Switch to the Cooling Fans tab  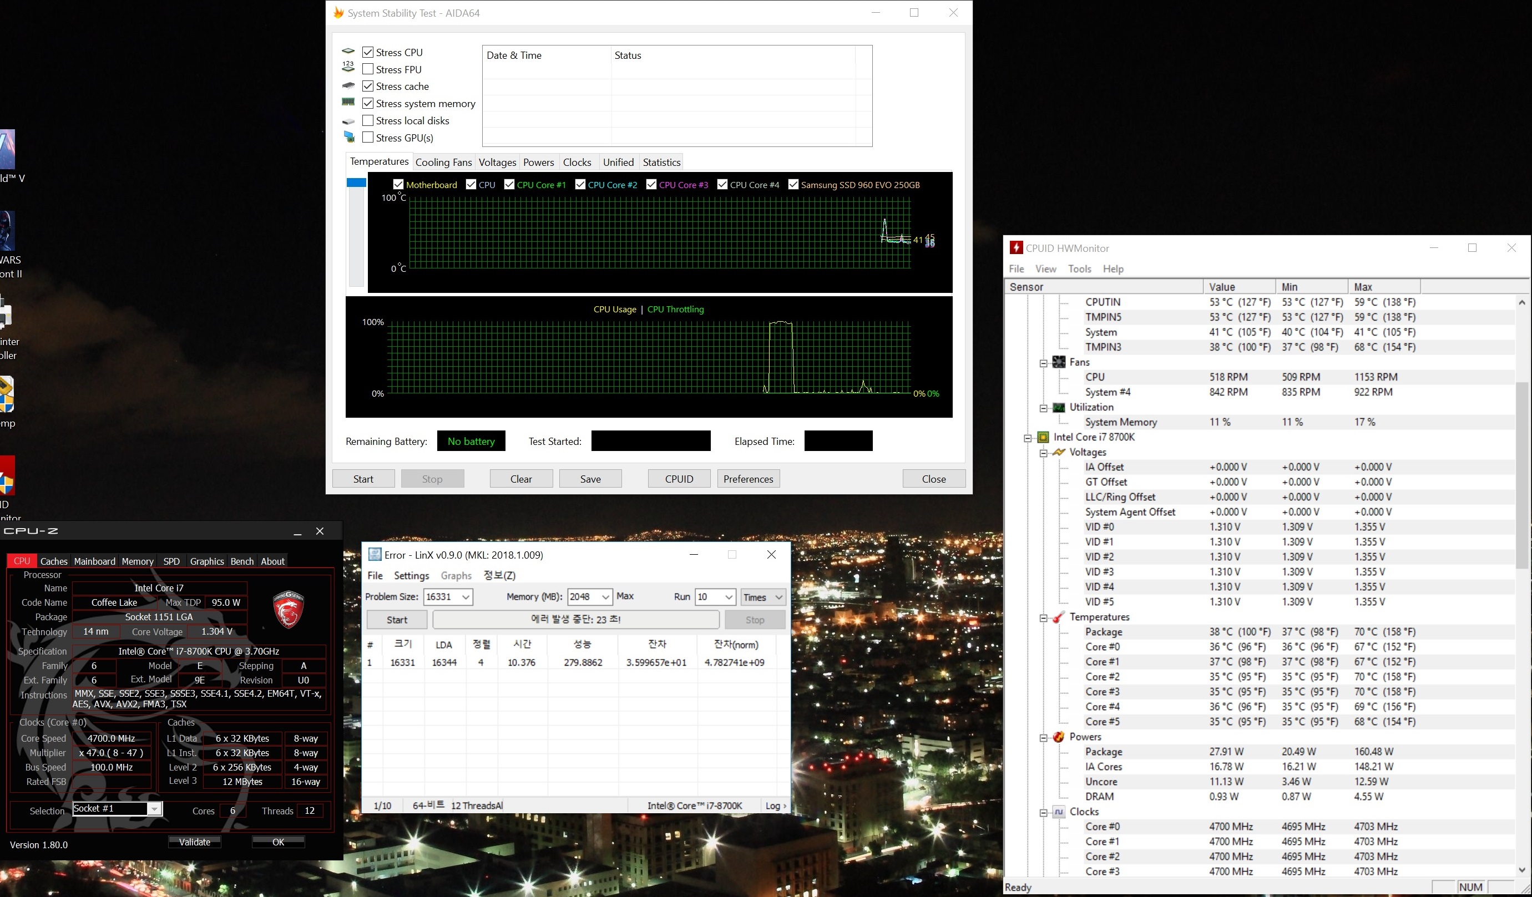[x=443, y=163]
